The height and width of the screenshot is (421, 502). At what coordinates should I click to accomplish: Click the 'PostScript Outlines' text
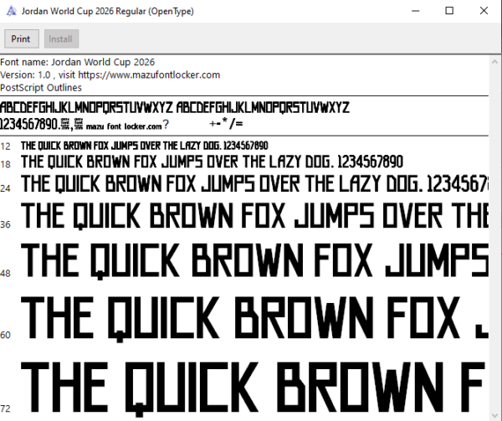point(41,88)
